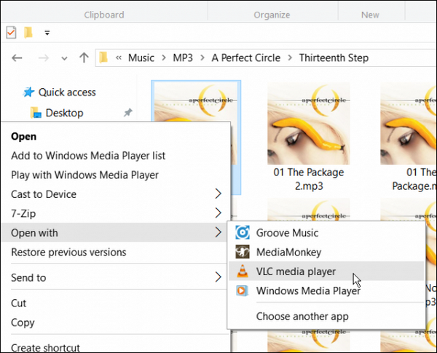Click Choose another app option
This screenshot has width=437, height=353.
(x=302, y=316)
